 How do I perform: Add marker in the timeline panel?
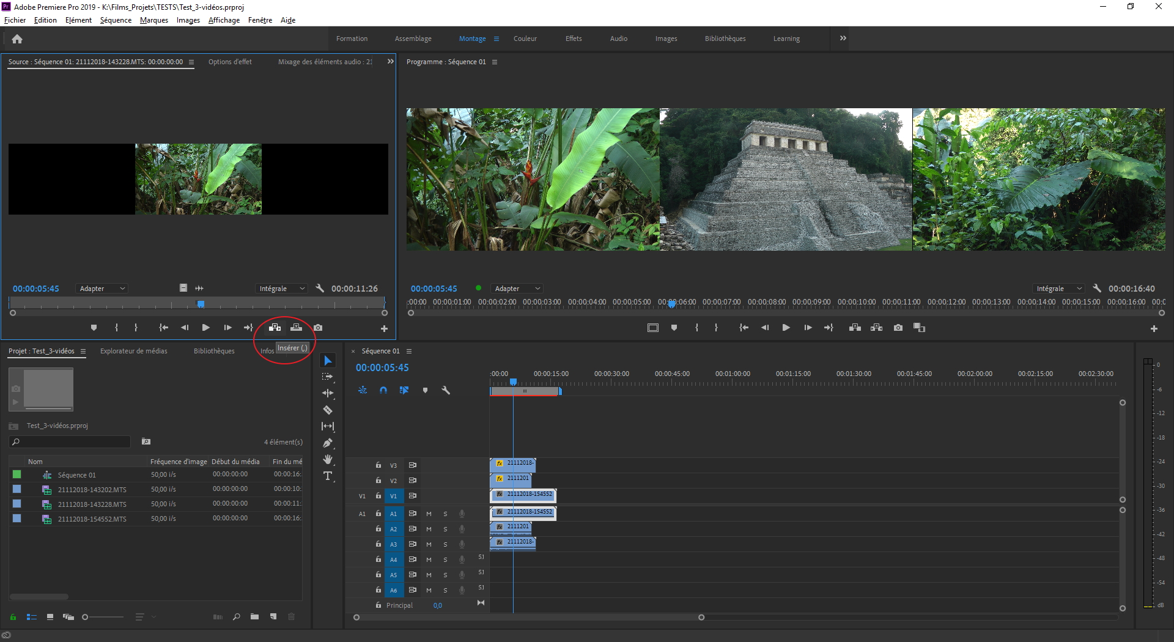(425, 390)
